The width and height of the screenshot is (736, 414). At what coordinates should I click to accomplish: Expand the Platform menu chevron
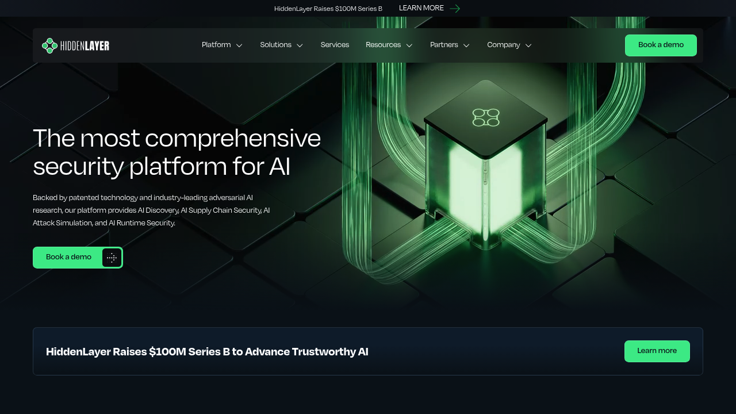click(x=239, y=45)
